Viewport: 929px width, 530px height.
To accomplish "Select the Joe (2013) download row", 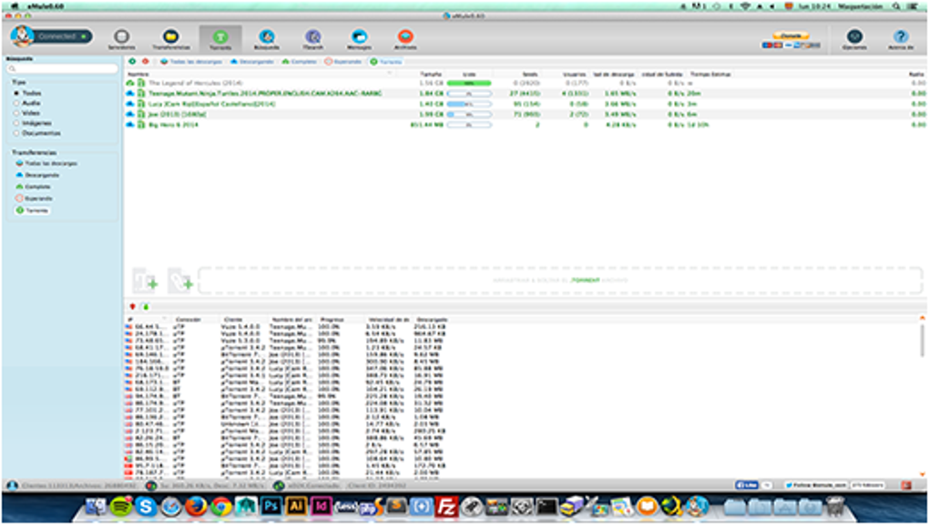I will 525,115.
